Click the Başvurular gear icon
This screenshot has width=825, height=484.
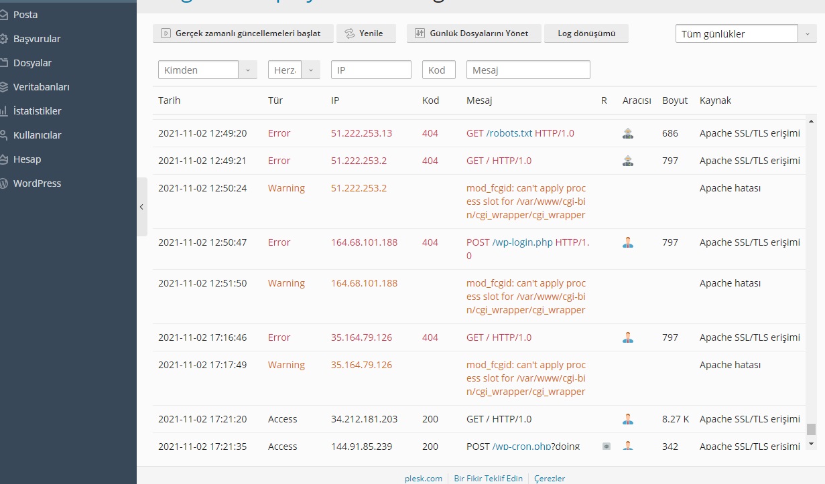point(3,39)
